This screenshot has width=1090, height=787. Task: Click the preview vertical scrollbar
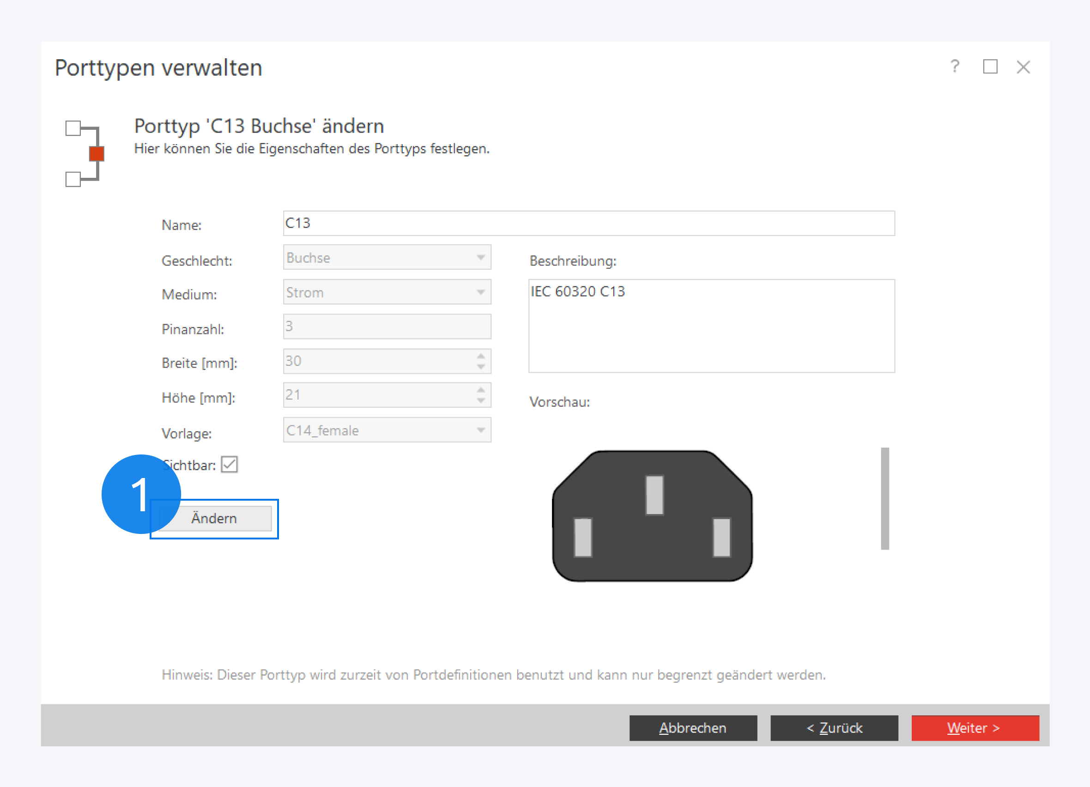884,498
